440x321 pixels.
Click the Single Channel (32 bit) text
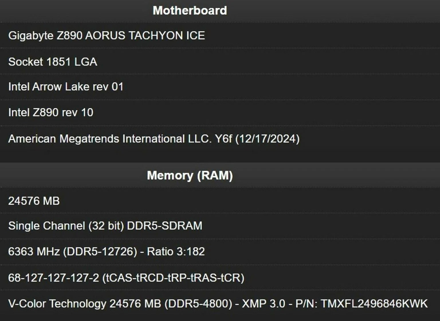tap(66, 226)
